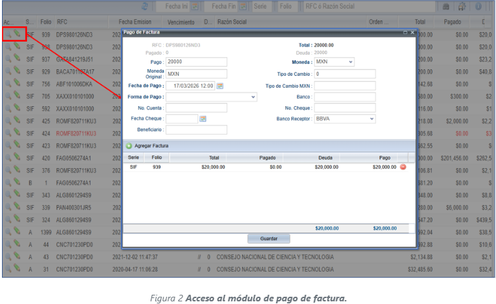
Task: Click the refresh icon in the top toolbar
Action: [x=143, y=6]
